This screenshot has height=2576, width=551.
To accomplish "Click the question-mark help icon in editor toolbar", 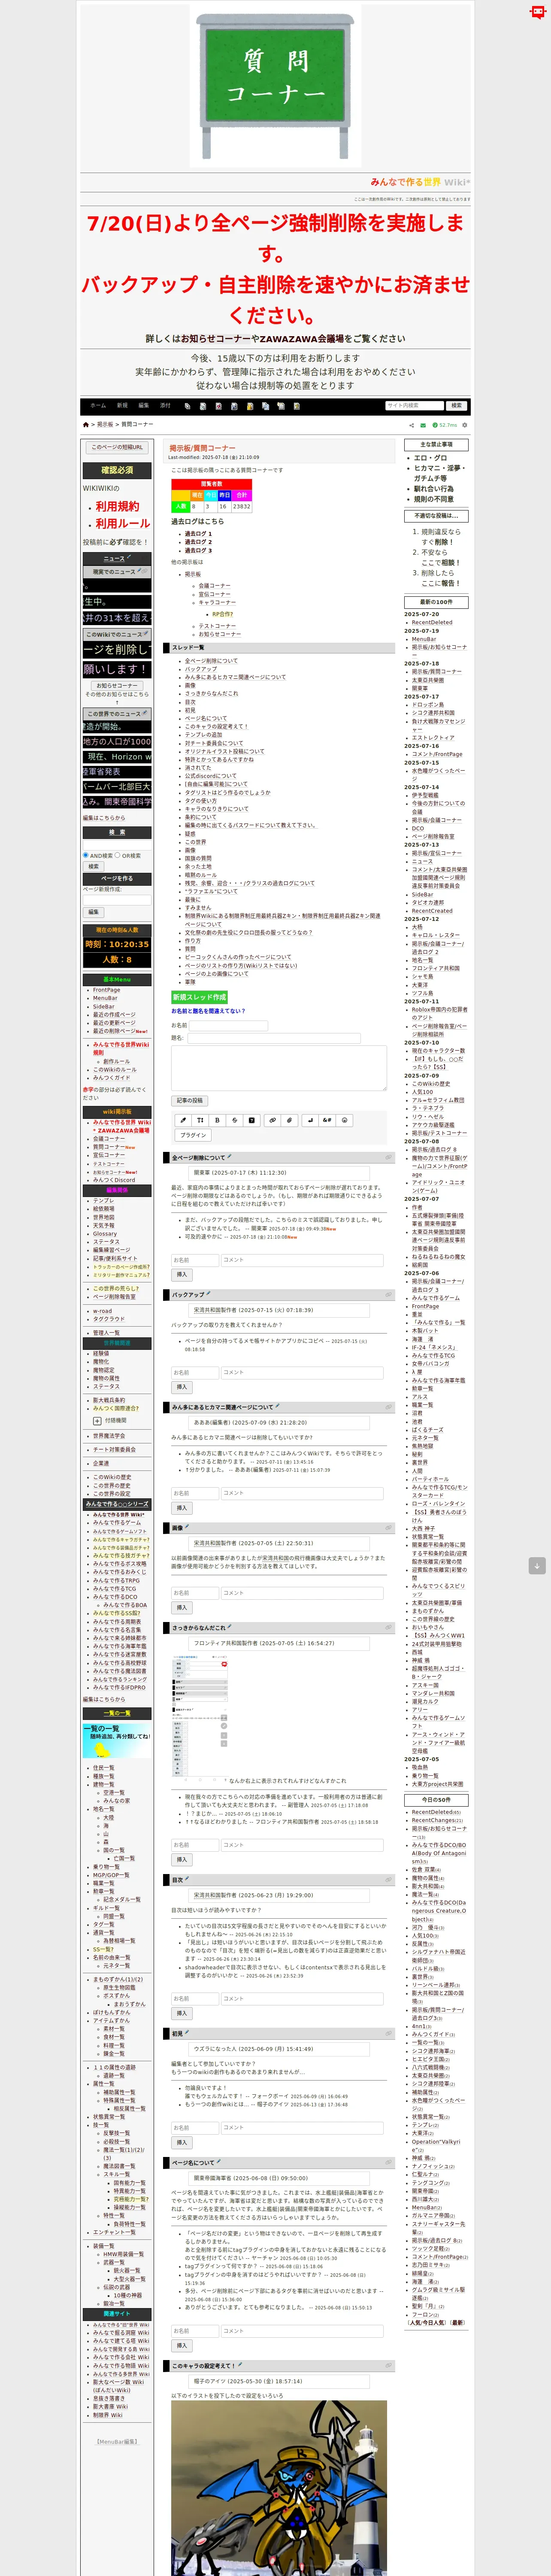I will [251, 1120].
